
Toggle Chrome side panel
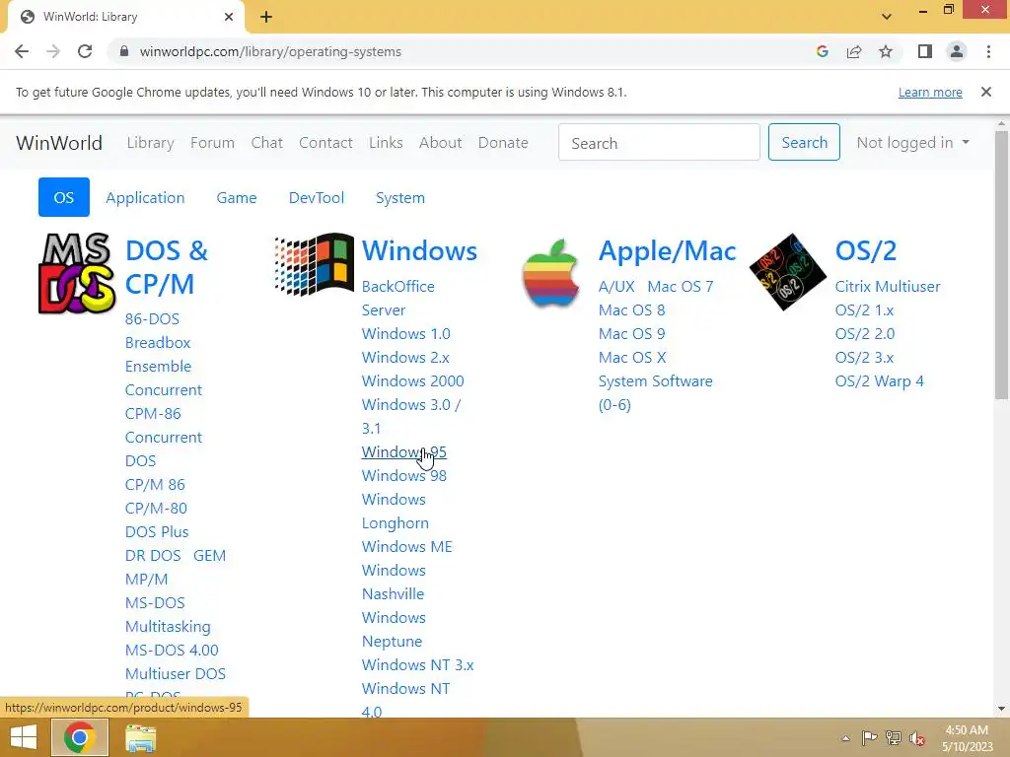point(925,51)
